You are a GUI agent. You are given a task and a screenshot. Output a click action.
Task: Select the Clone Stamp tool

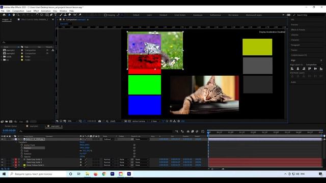click(65, 15)
